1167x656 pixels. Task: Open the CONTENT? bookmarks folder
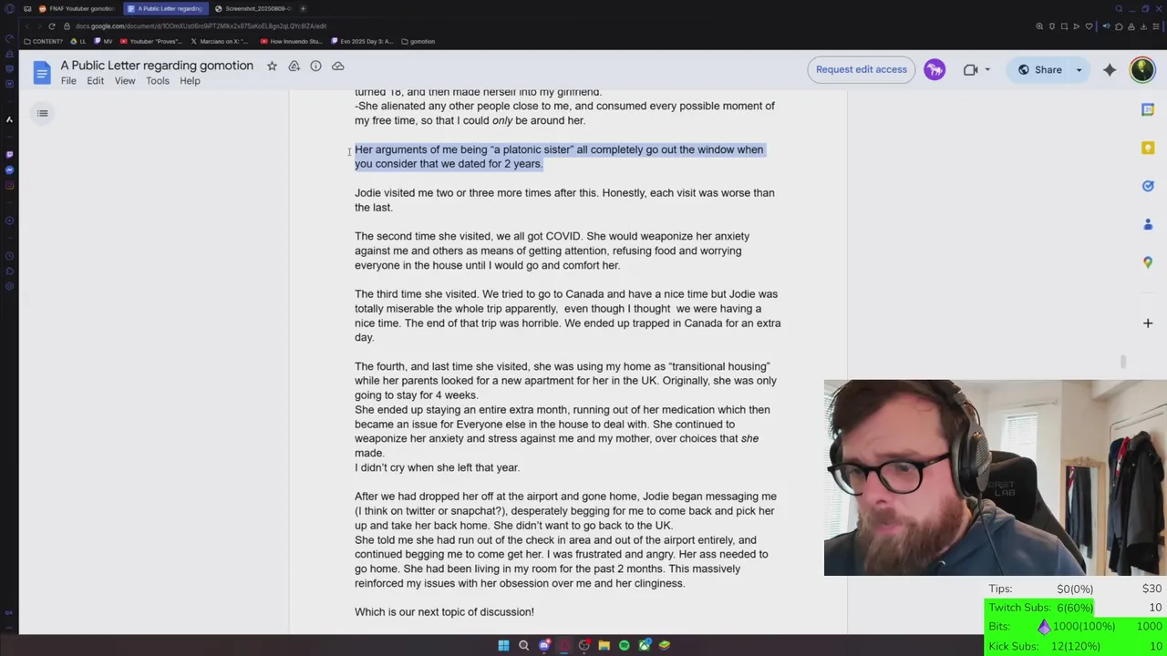[x=43, y=41]
